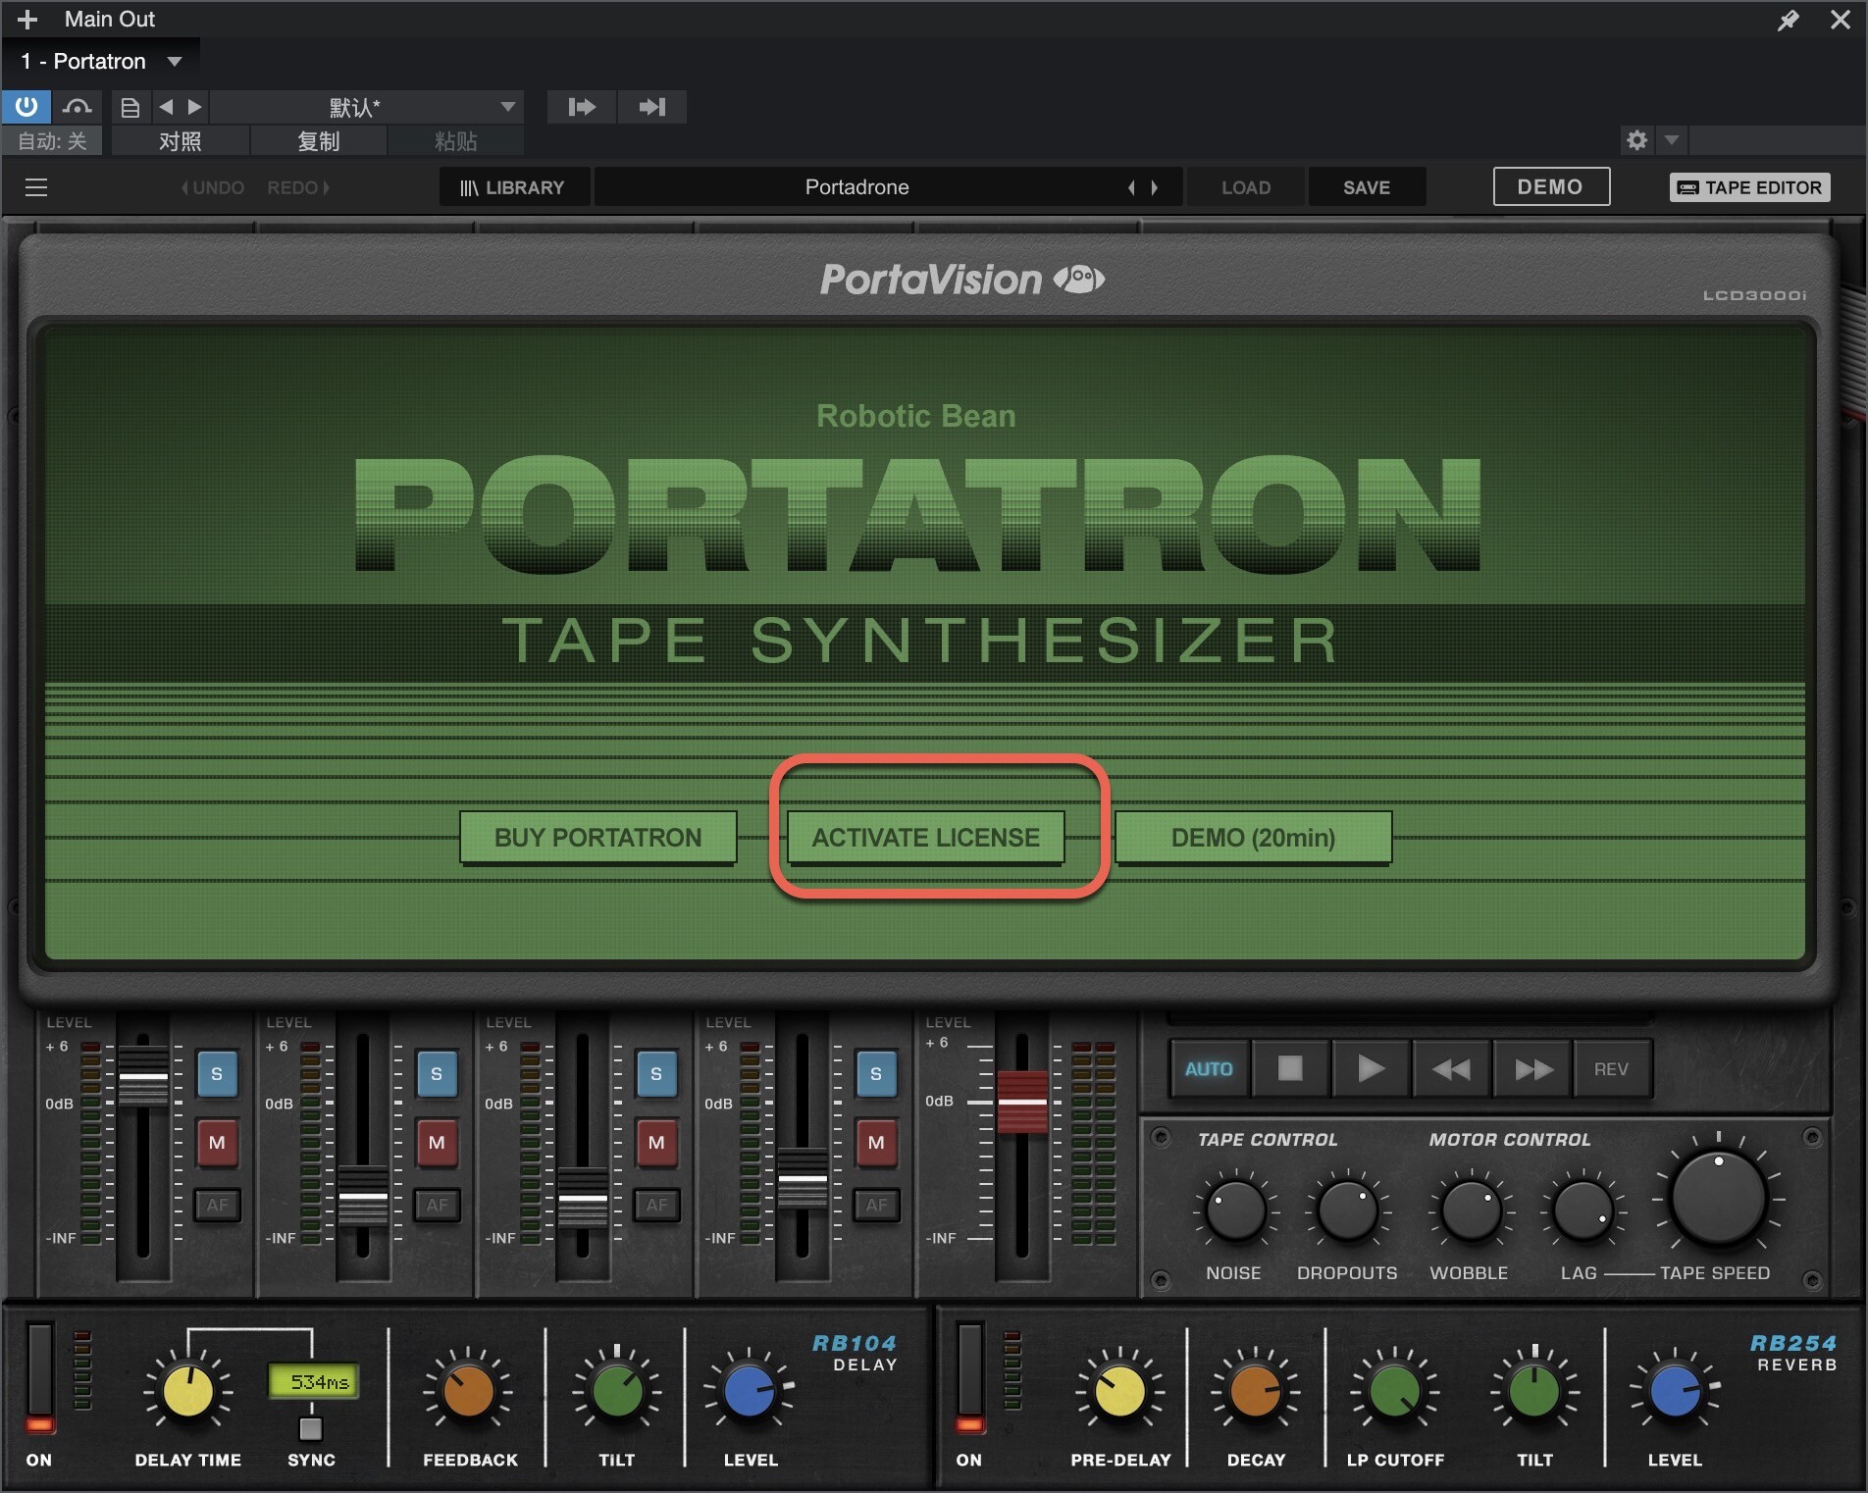Click the sidechain route-in arrow icon
Viewport: 1868px width, 1493px height.
[x=582, y=107]
